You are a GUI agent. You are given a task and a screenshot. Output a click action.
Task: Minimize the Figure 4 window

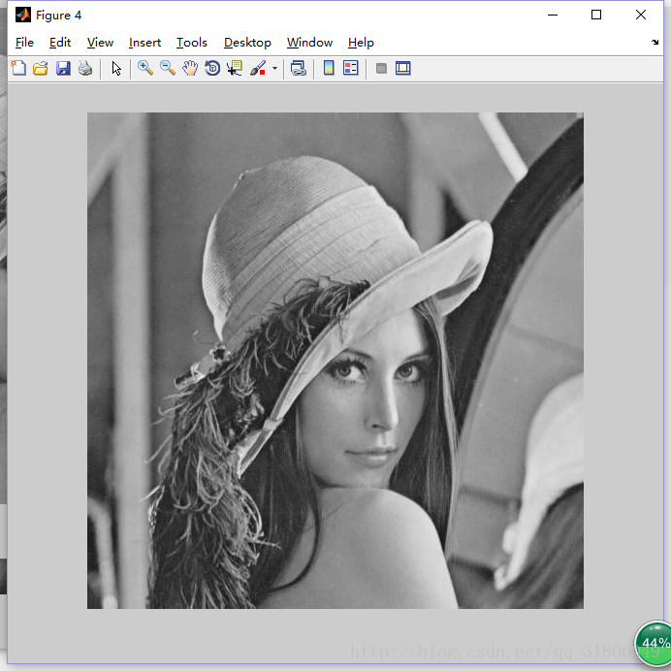tap(553, 15)
